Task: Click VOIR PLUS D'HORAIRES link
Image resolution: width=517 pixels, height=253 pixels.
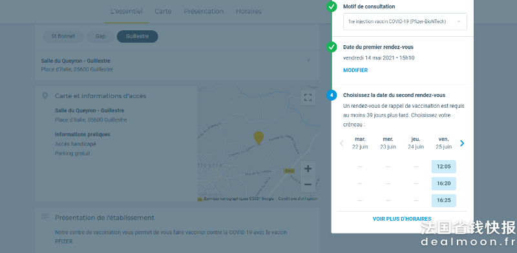Action: click(402, 219)
